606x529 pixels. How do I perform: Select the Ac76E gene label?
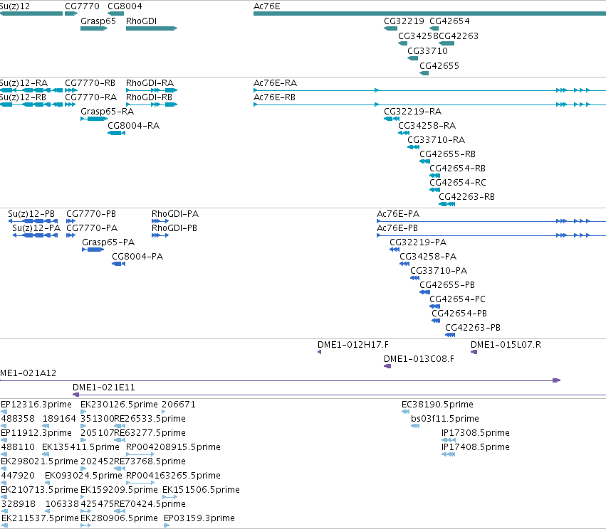tap(266, 6)
